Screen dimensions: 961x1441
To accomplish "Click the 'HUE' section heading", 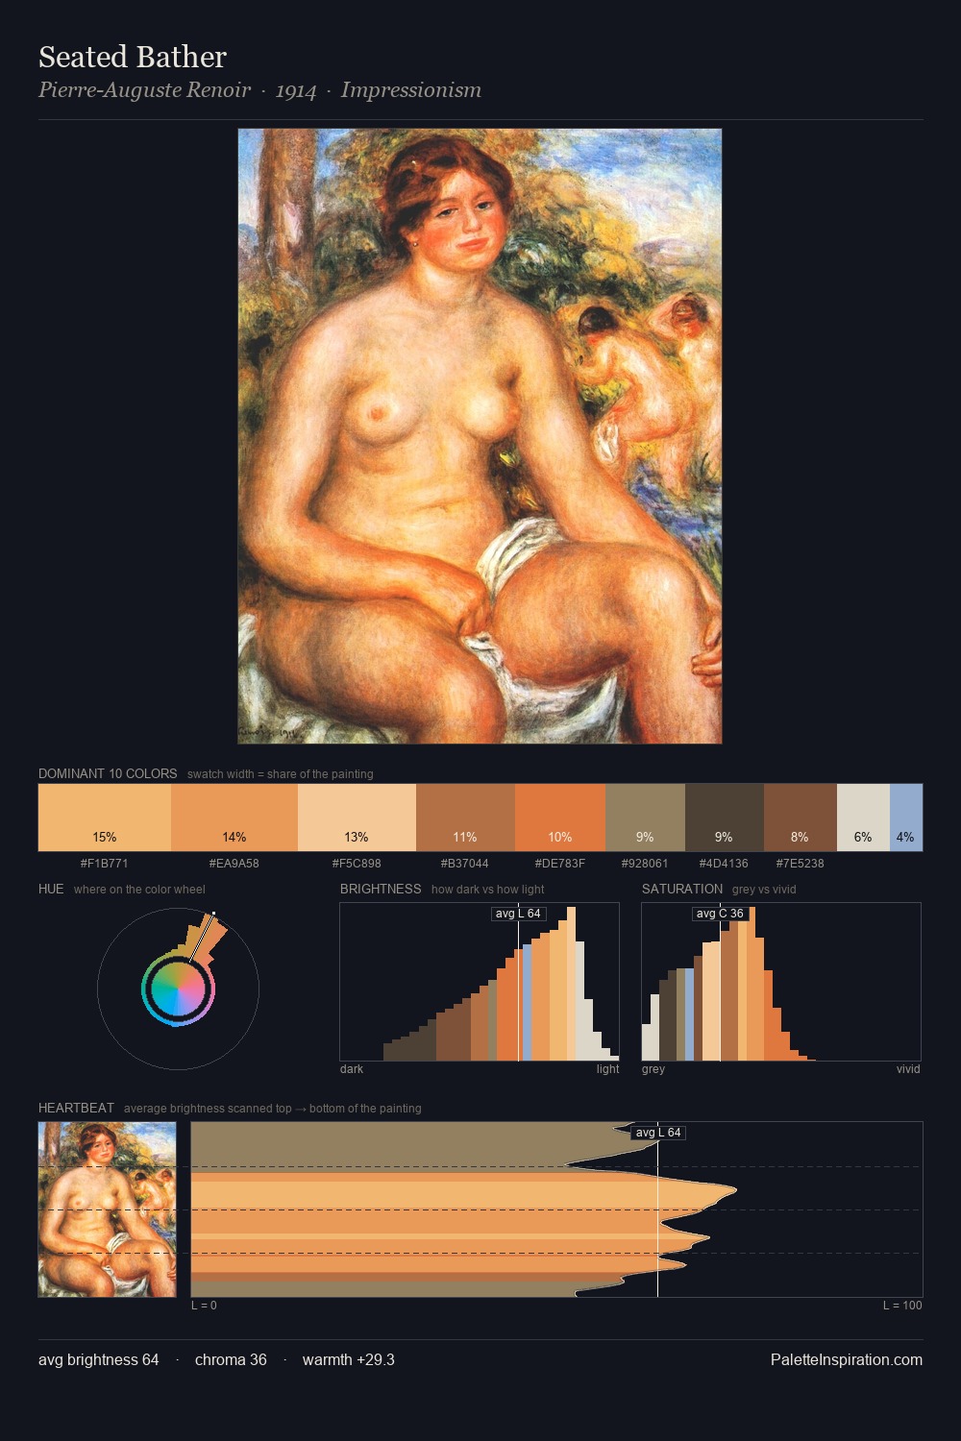I will [x=51, y=889].
